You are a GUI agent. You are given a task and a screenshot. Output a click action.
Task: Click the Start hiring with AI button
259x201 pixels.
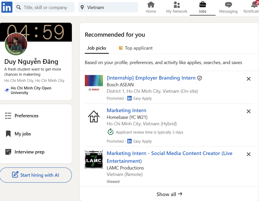[x=36, y=175]
